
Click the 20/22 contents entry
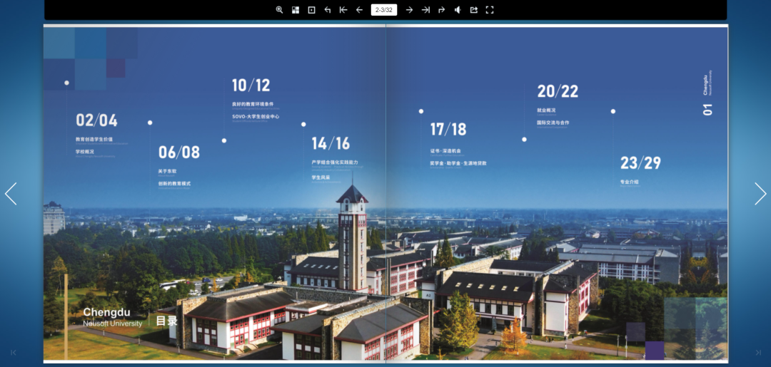click(x=558, y=91)
